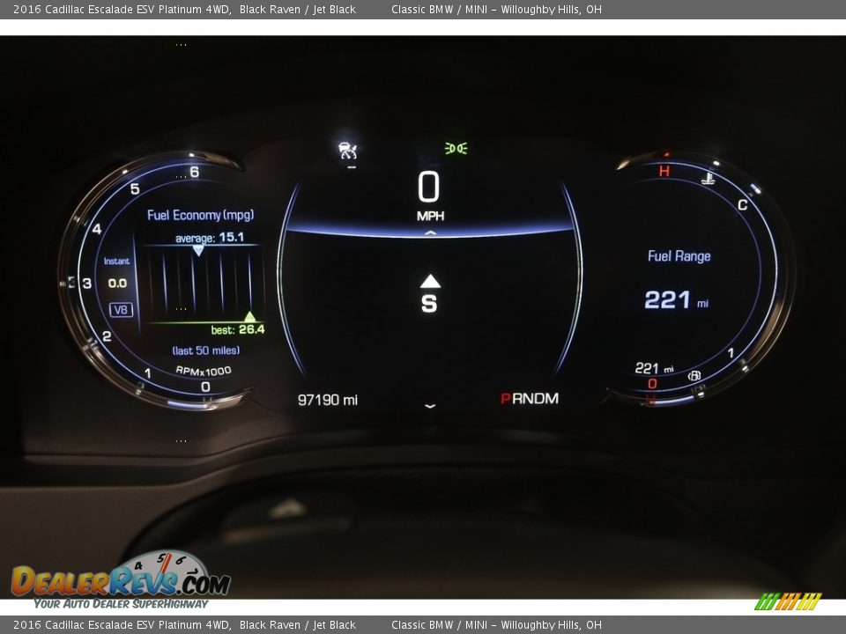The image size is (846, 634).
Task: Select the coolant temperature icon
Action: (708, 178)
